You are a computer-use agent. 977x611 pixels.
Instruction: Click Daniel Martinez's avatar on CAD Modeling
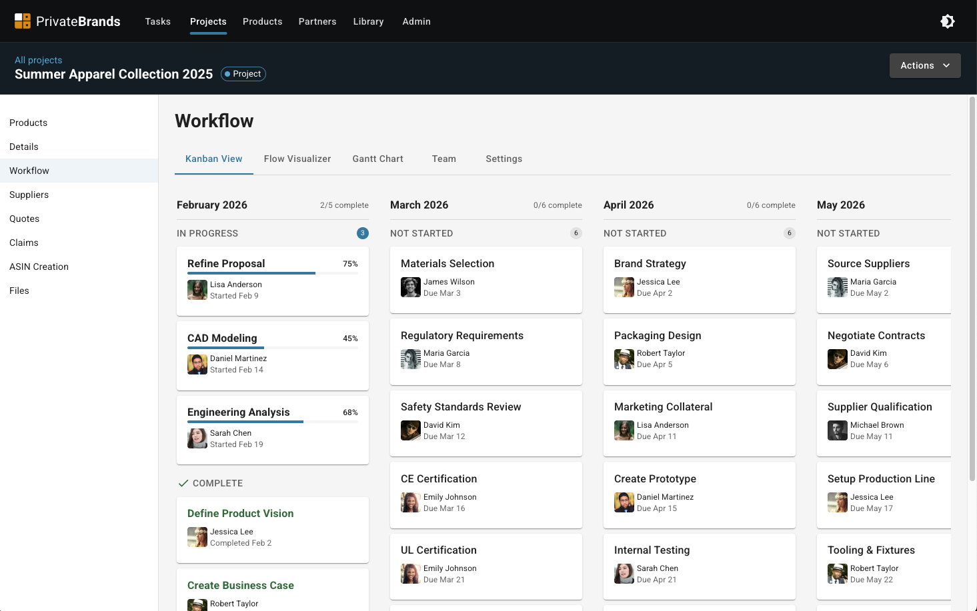[197, 364]
